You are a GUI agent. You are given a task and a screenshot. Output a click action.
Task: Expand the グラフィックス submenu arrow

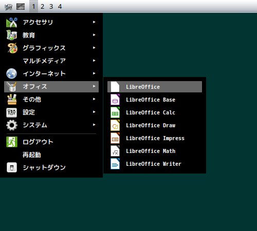[94, 48]
